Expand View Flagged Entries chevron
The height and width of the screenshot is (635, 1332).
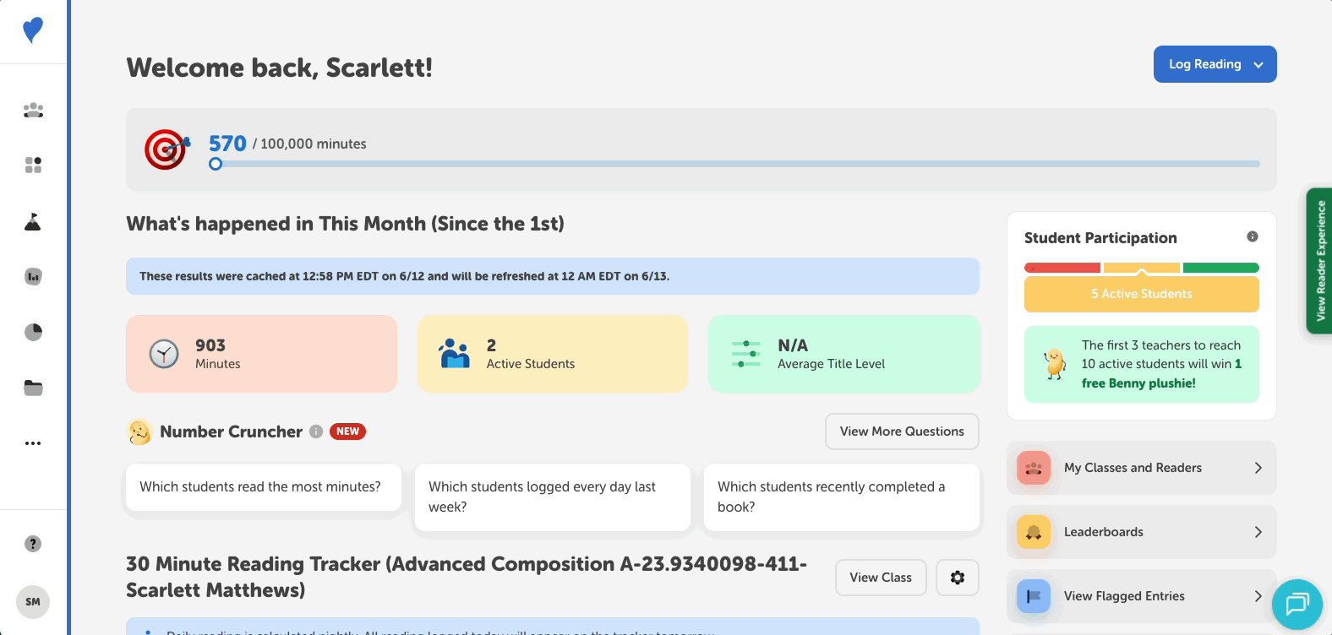click(x=1258, y=596)
